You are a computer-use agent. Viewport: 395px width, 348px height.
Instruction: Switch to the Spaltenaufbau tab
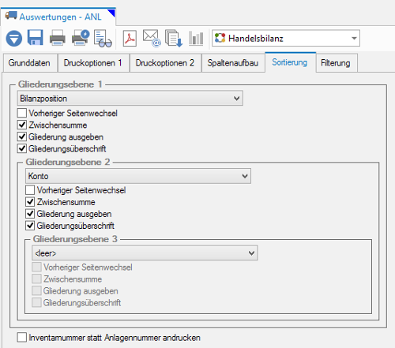233,63
